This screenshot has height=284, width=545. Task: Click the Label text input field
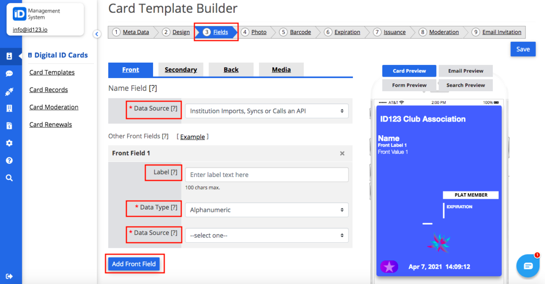coord(267,175)
